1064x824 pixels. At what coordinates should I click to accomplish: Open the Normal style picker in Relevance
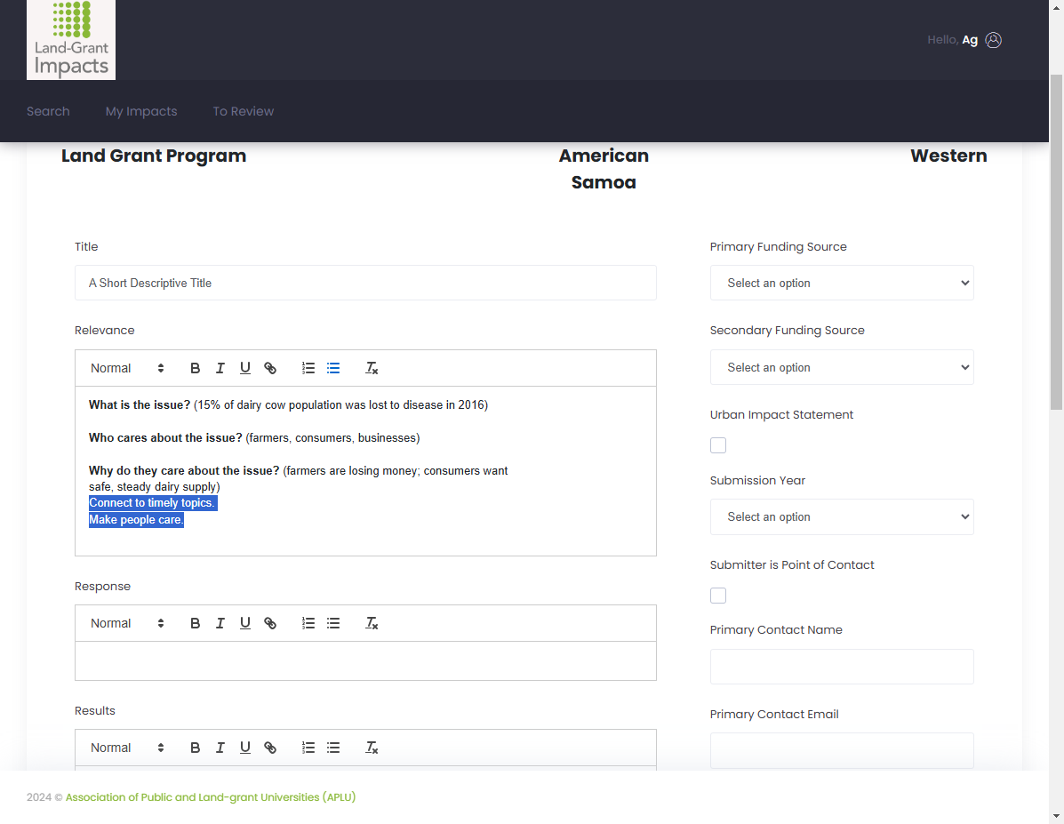point(127,368)
